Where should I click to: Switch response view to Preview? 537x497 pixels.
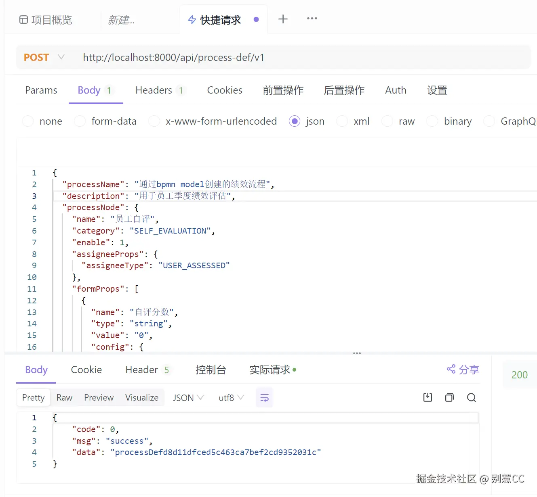pyautogui.click(x=99, y=398)
